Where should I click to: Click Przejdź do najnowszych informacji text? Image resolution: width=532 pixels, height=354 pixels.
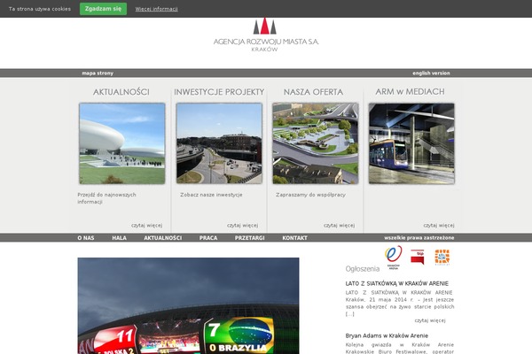(x=106, y=198)
